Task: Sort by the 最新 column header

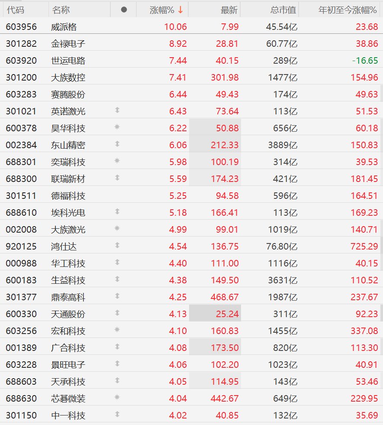Action: pos(229,10)
